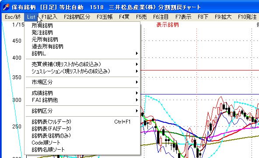Click the F5売 sell button
The image size is (259, 158).
tap(141, 17)
